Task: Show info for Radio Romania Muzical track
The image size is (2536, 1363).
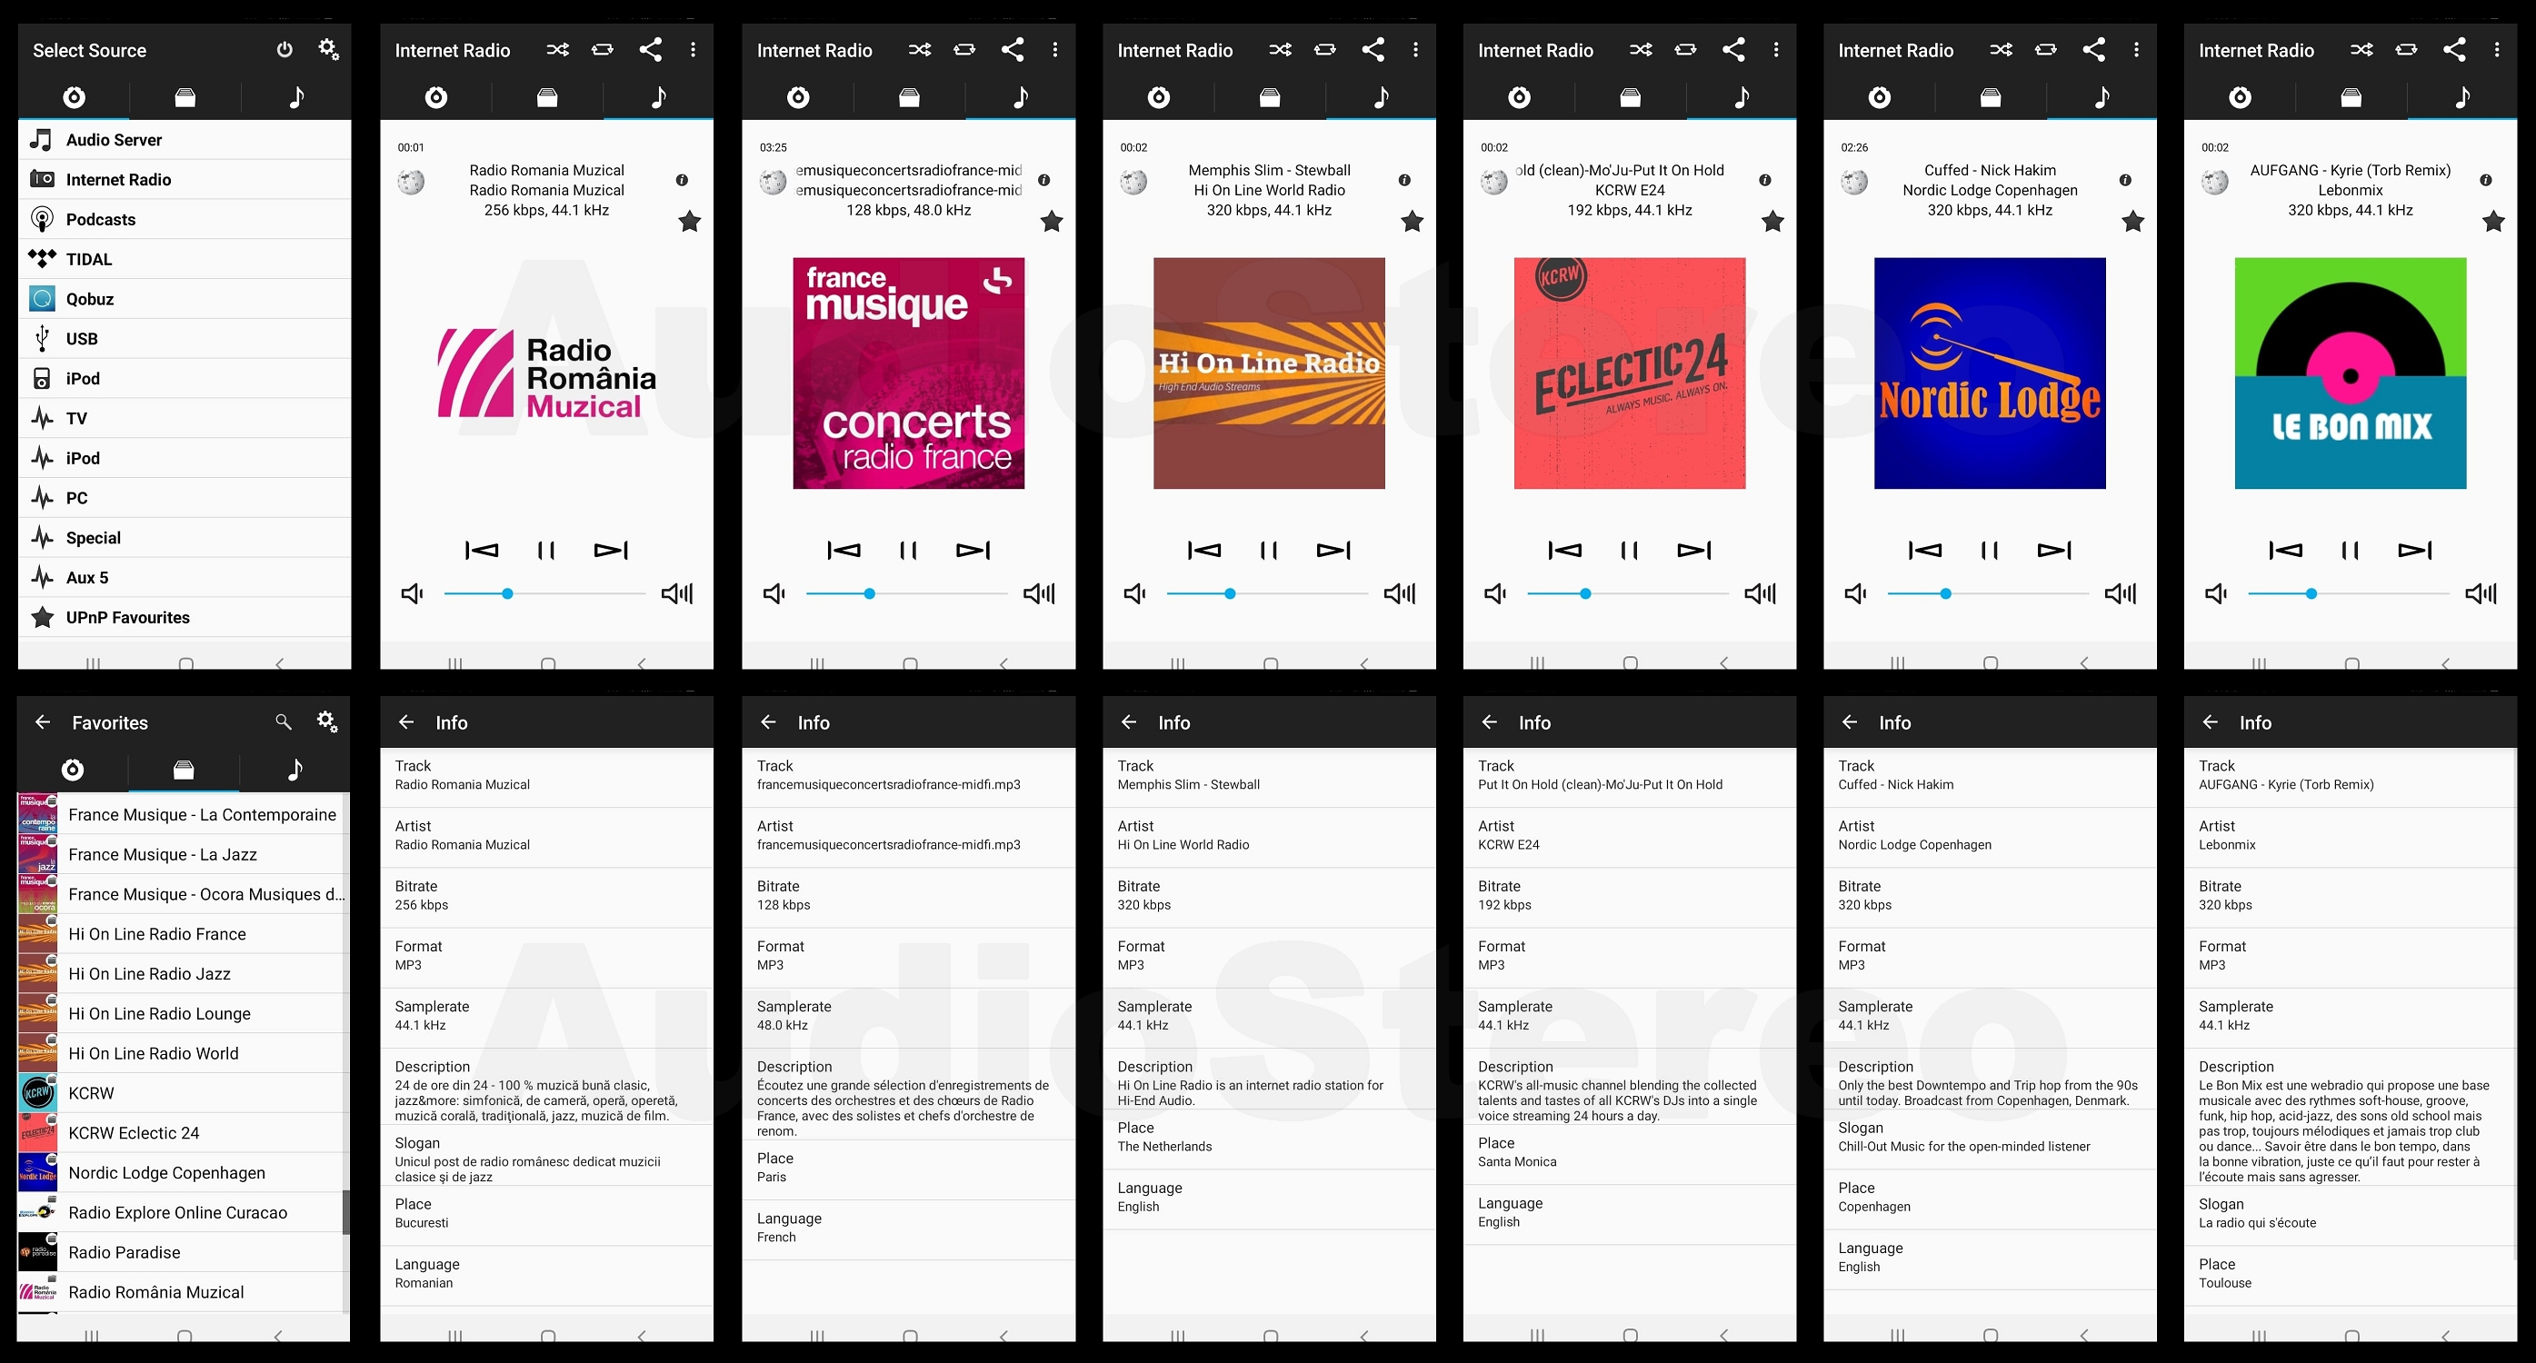Action: [x=683, y=180]
